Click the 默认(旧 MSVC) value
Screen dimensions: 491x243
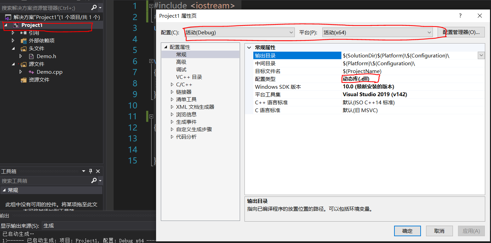tap(360, 110)
